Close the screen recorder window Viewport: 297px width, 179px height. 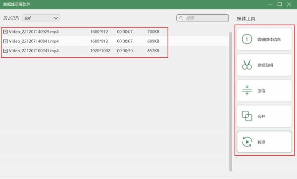(289, 4)
